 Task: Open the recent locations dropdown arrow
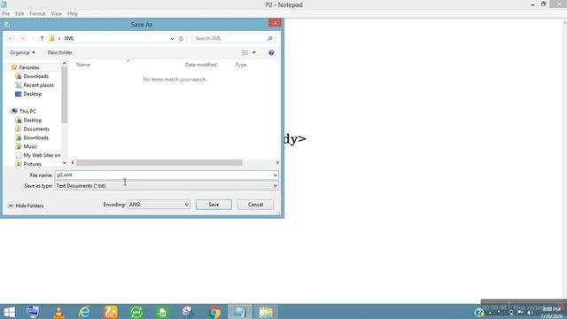33,38
